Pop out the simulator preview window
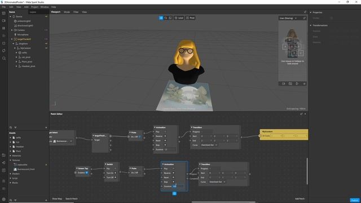361x203 pixels. 305,18
